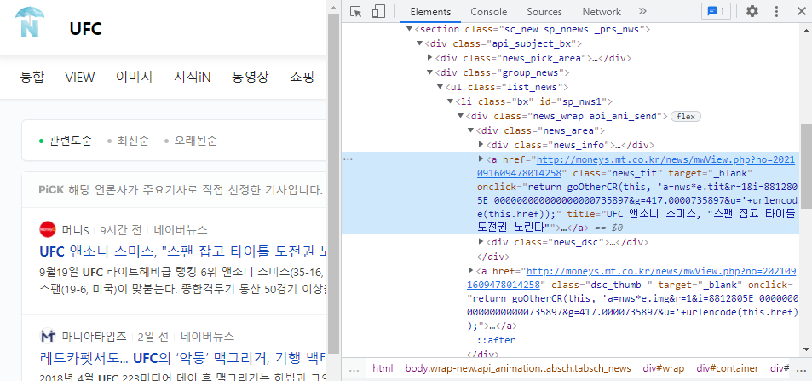Click the Elements panel scroll-down arrow
The width and height of the screenshot is (812, 381).
pos(806,350)
